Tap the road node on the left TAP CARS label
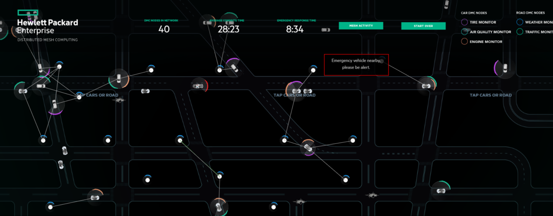The height and width of the screenshot is (216, 553). point(79,97)
